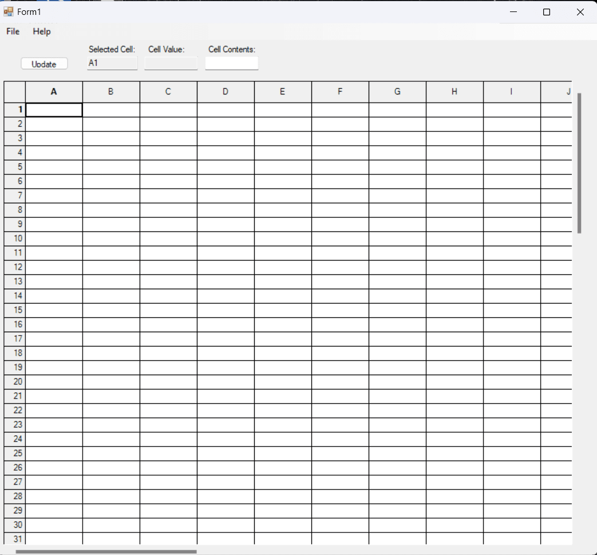Select column header D
Image resolution: width=597 pixels, height=555 pixels.
pyautogui.click(x=226, y=92)
